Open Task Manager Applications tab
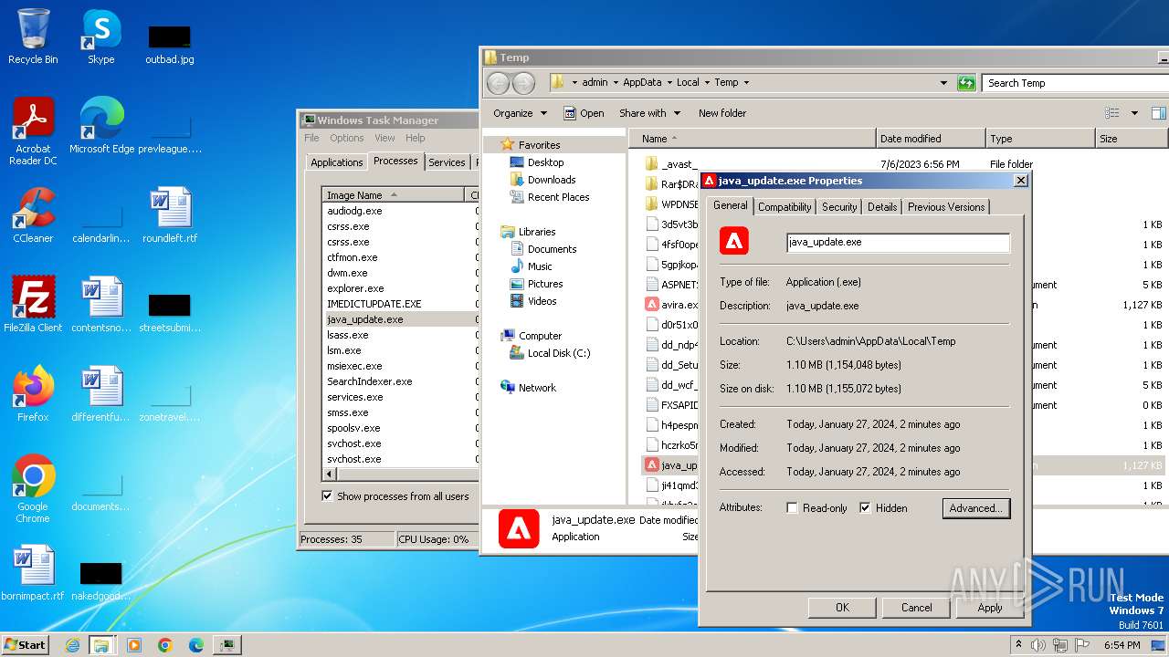The height and width of the screenshot is (657, 1169). [x=337, y=162]
